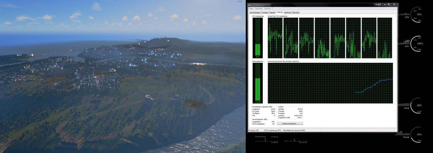Viewport: 433px width, 153px height.
Task: Click the extra title bar button left of minimize
Action: point(378,4)
